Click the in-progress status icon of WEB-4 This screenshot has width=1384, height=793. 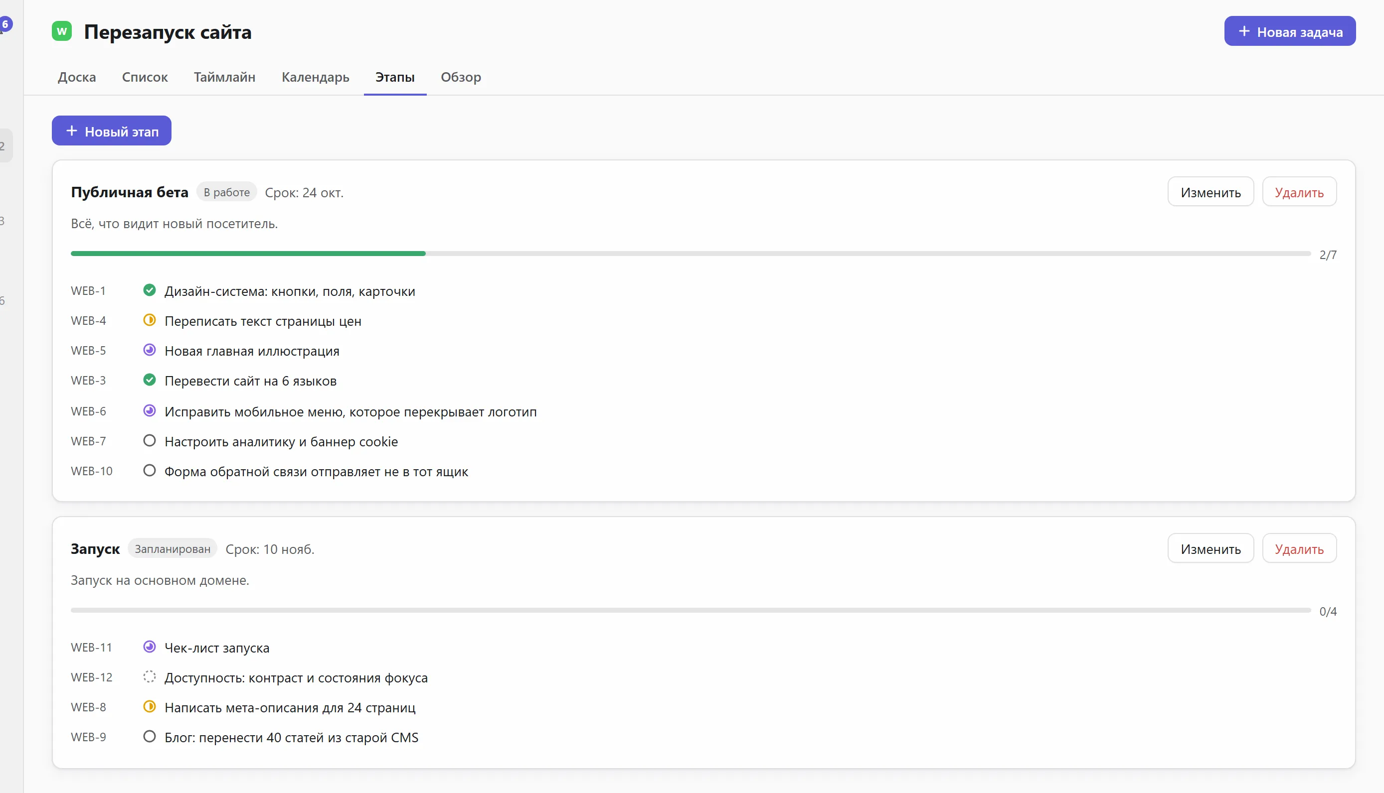click(150, 320)
